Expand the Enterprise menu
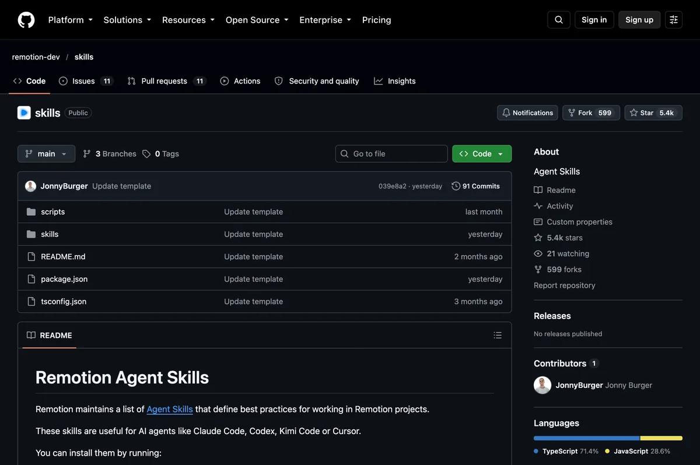 tap(325, 20)
